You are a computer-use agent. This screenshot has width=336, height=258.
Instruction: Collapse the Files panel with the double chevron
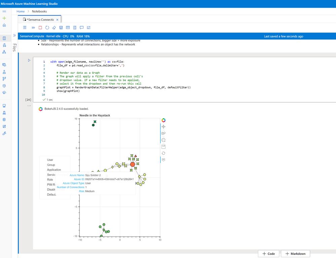click(x=14, y=35)
